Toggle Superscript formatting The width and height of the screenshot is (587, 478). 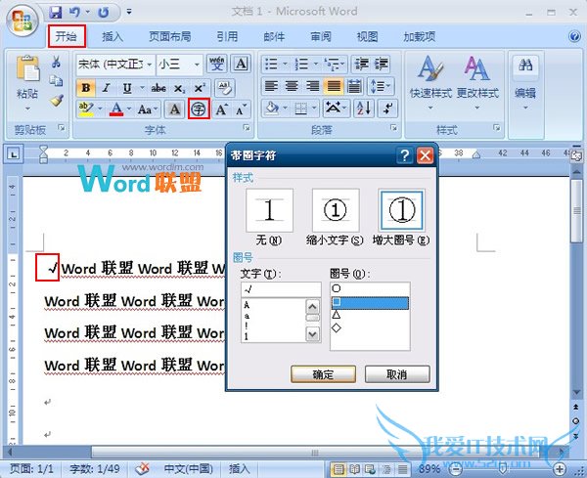pos(200,88)
